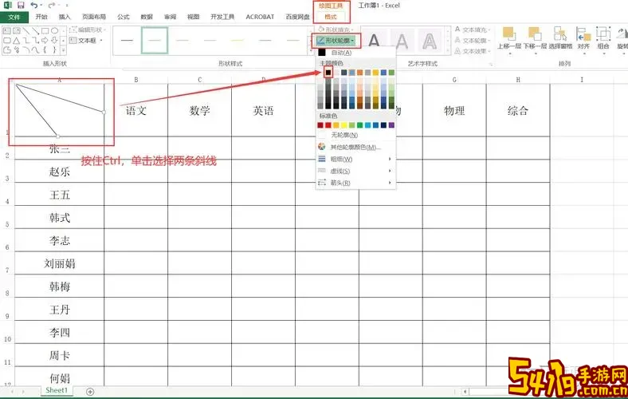Apply the yellow line shape style
Image resolution: width=628 pixels, height=399 pixels.
point(237,41)
